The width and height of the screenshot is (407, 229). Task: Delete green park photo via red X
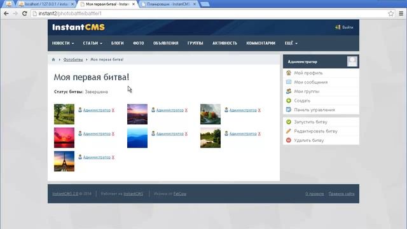click(x=113, y=110)
